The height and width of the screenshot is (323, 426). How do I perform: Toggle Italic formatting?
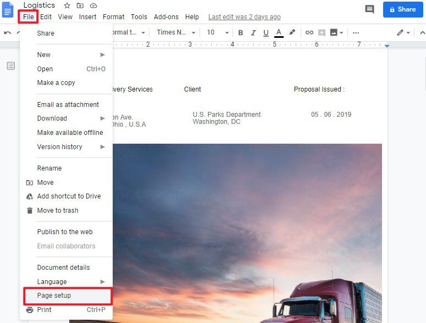click(253, 33)
